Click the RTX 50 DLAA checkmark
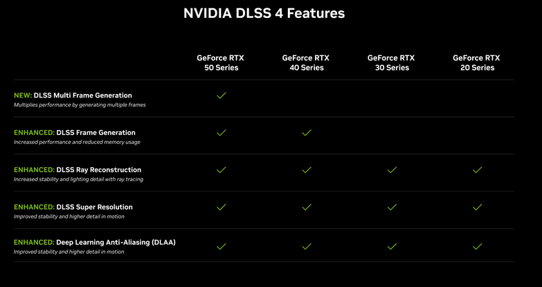542x287 pixels. 222,246
